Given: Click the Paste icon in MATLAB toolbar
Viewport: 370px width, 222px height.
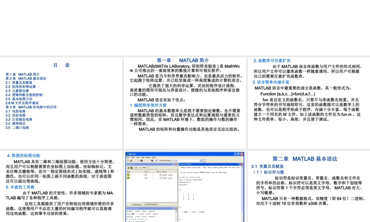Looking at the screenshot, I should click(142, 161).
